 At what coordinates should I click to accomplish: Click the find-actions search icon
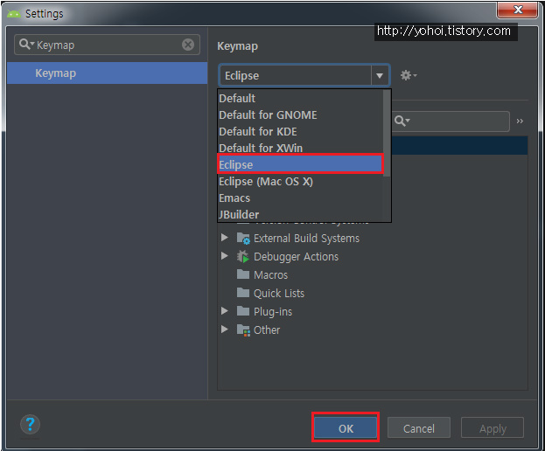pyautogui.click(x=402, y=121)
